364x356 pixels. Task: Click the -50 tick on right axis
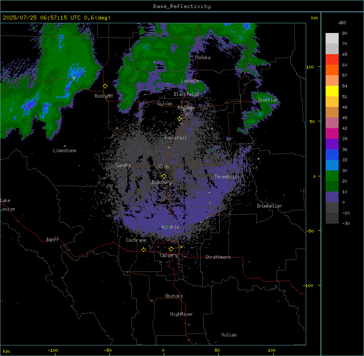tap(310, 231)
